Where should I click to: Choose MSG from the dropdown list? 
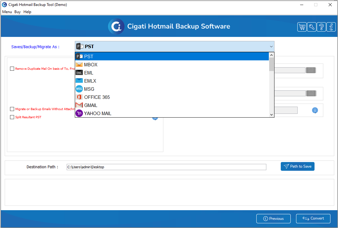tap(172, 89)
